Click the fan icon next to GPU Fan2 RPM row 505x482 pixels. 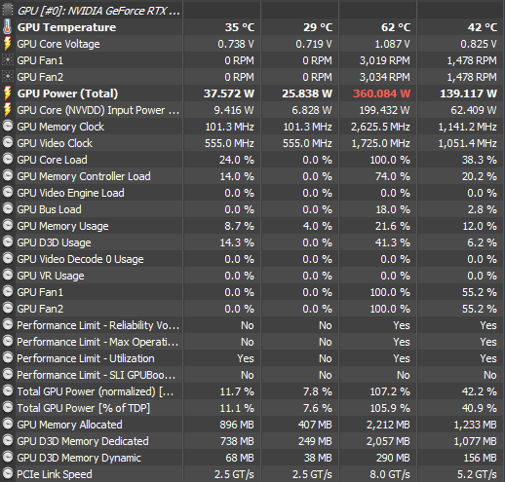(x=8, y=77)
